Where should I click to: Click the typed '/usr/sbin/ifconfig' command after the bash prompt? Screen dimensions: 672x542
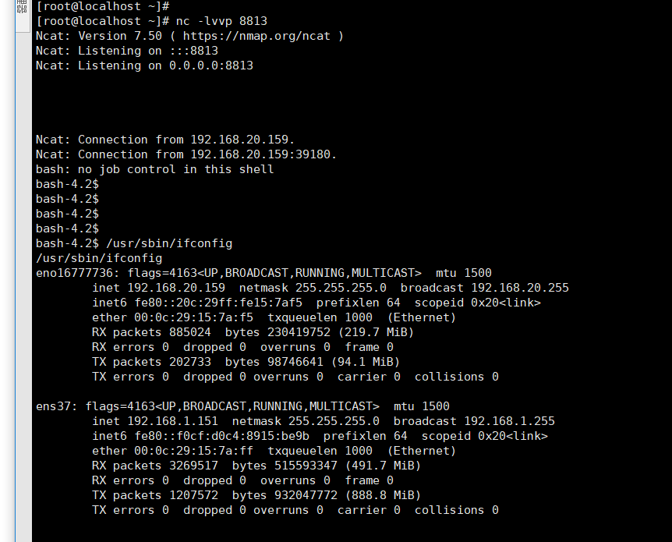[x=169, y=243]
